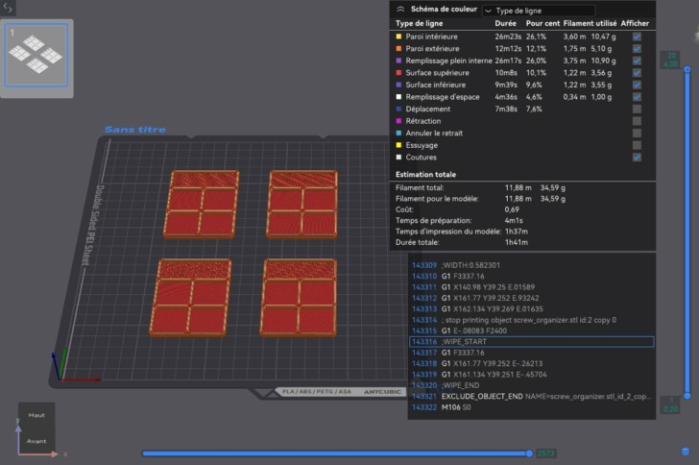Click the Surface supérieure red color swatch
699x465 pixels.
coord(398,73)
